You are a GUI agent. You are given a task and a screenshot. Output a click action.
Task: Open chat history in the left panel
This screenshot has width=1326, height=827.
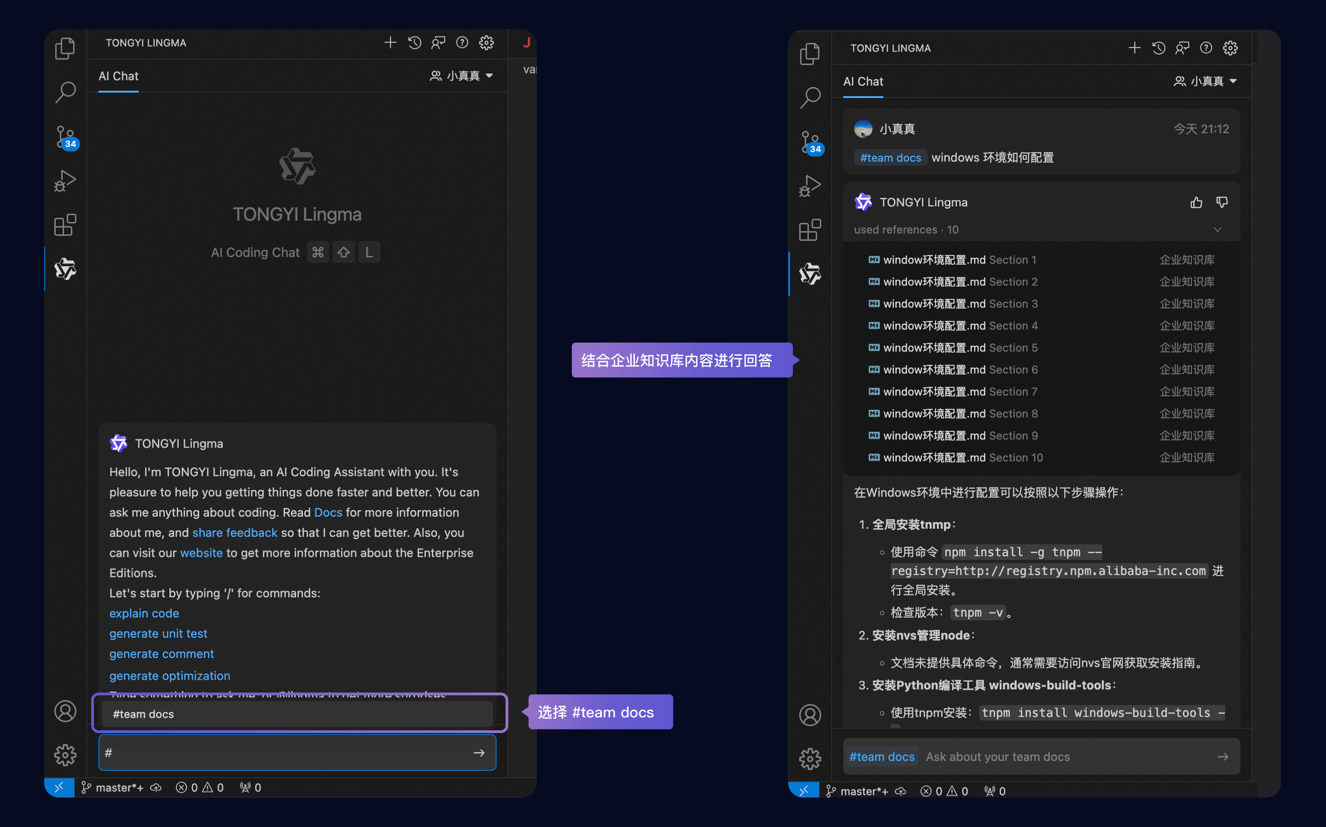click(x=414, y=43)
